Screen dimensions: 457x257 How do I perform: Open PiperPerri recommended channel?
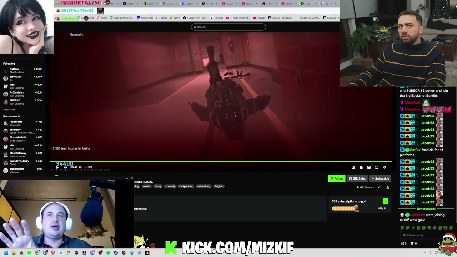(23, 123)
